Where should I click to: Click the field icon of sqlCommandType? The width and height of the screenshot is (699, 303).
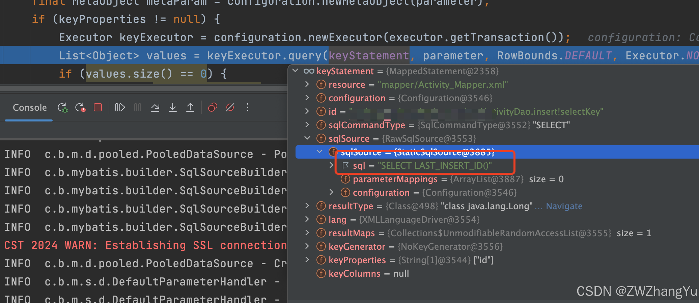coord(321,125)
